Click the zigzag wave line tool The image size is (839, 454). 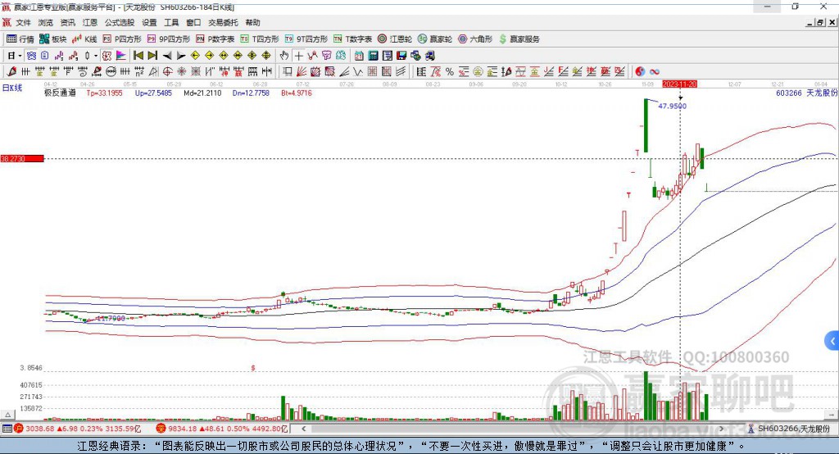[x=358, y=71]
